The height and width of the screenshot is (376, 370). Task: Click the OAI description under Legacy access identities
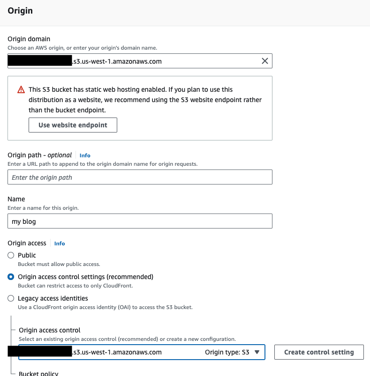[105, 307]
